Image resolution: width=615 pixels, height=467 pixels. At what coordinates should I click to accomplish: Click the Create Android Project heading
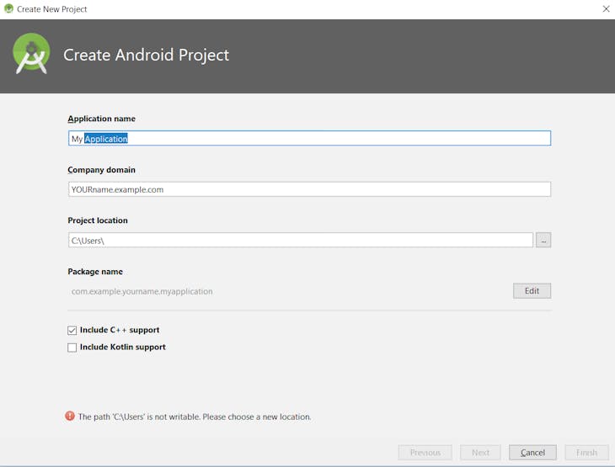[147, 55]
